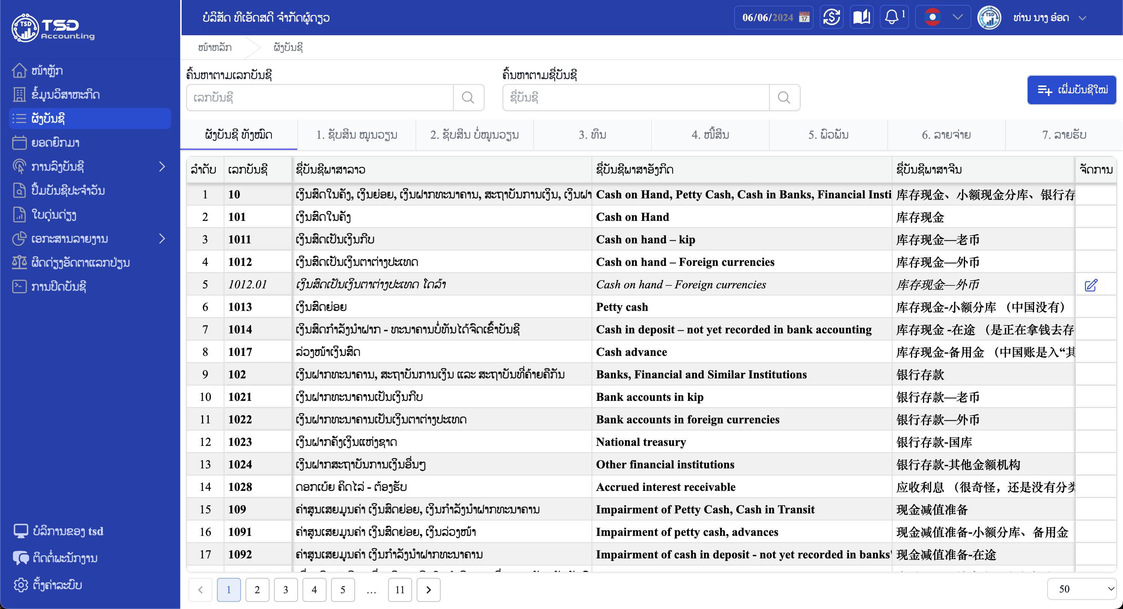
Task: Open the enterprise info building icon
Action: click(19, 94)
